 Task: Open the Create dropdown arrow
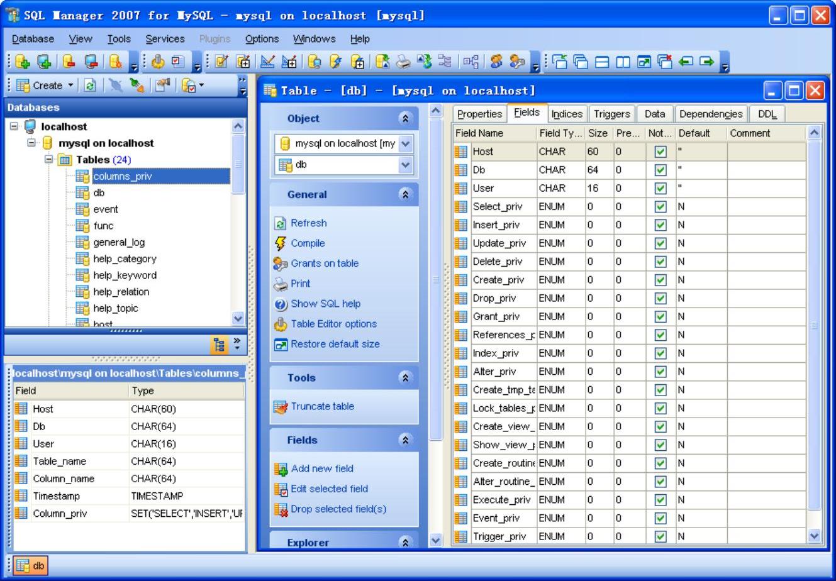click(70, 86)
